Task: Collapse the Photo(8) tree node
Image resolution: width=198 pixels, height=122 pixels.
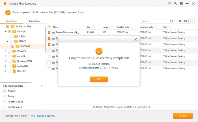Action: coord(6,31)
